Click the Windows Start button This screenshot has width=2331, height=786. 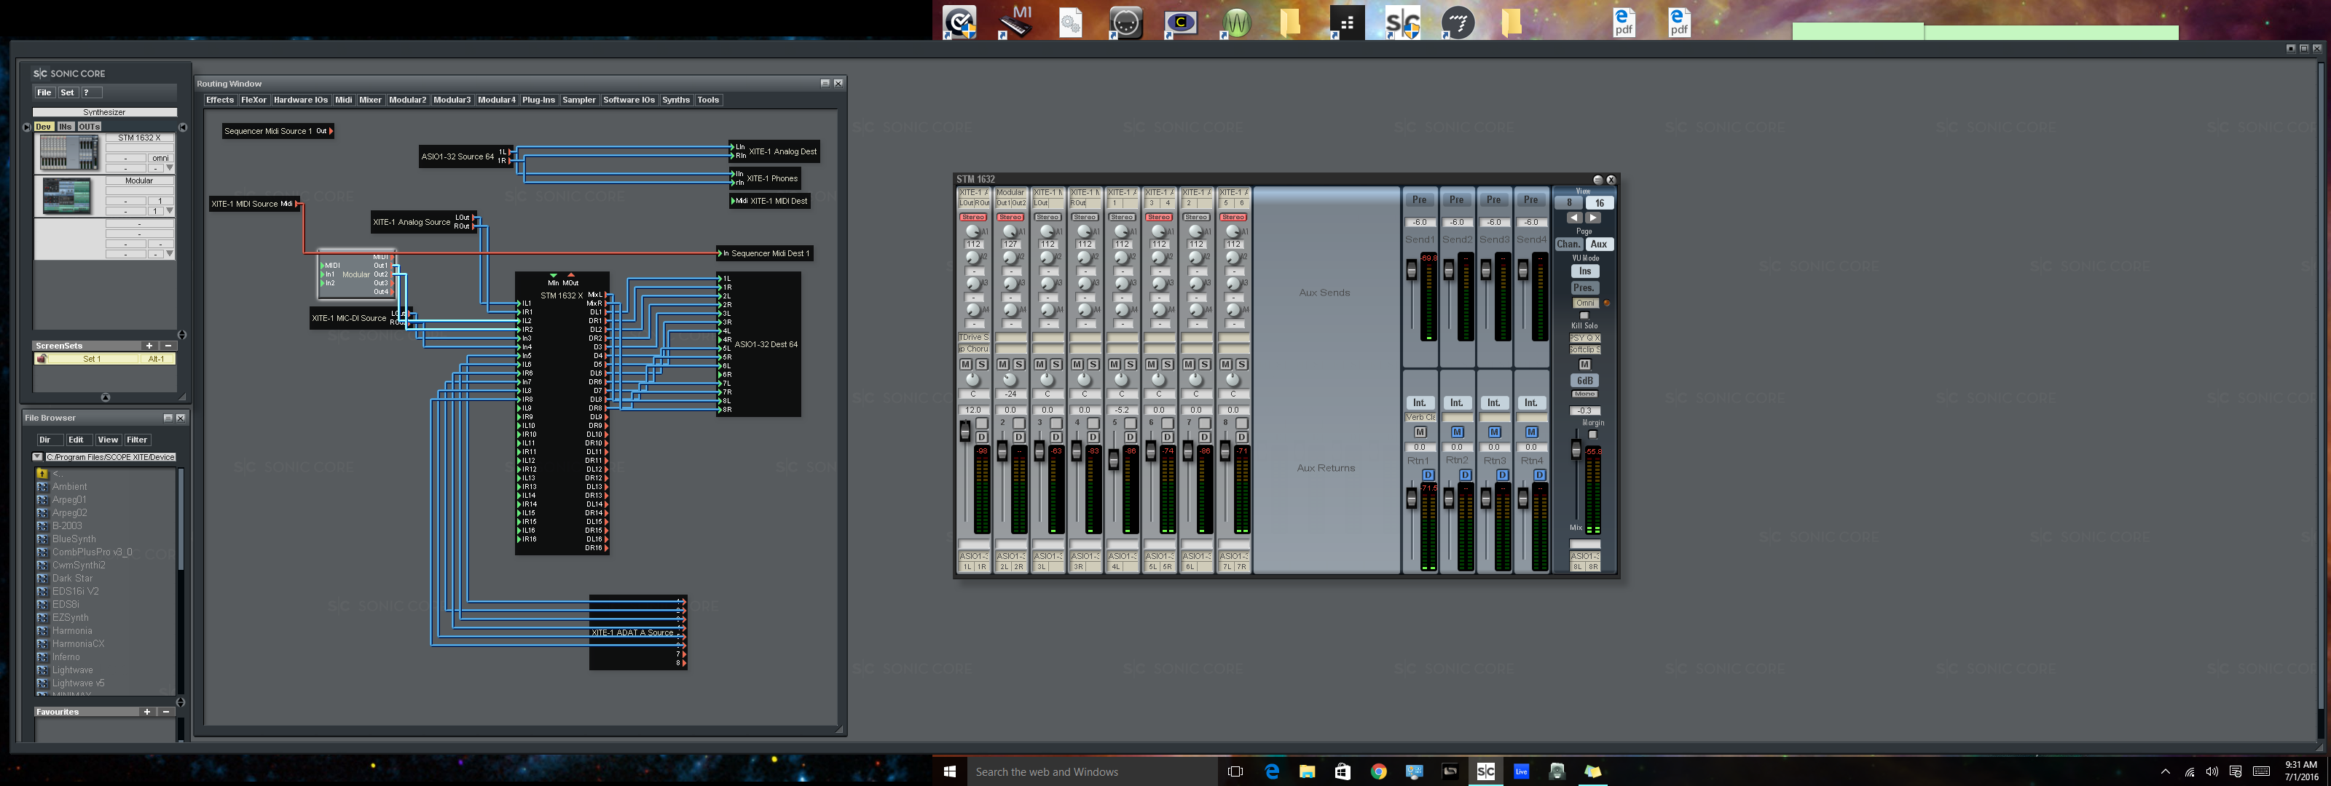click(949, 771)
